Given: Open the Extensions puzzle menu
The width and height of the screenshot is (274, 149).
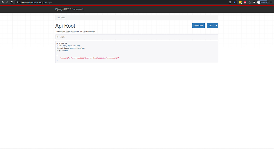Looking at the screenshot, I should click(x=254, y=2).
